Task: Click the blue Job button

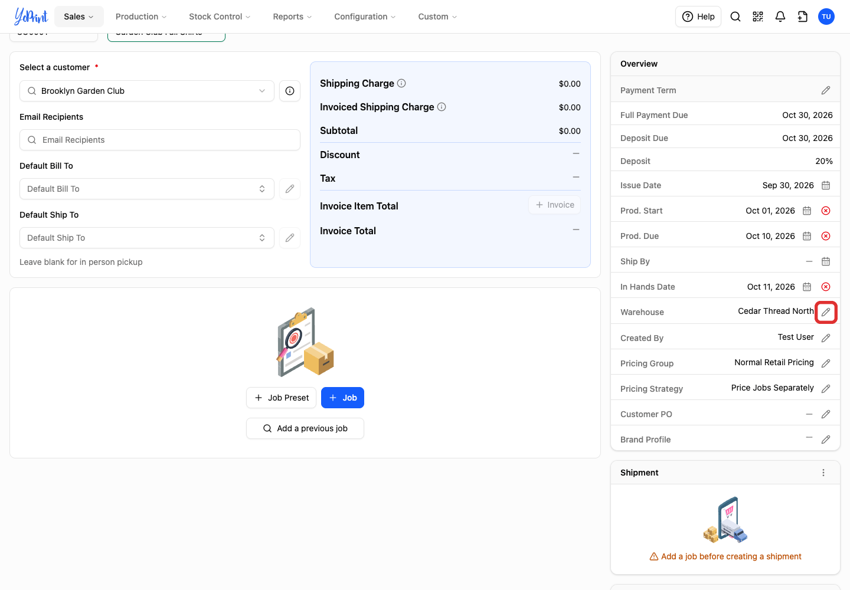Action: click(342, 398)
